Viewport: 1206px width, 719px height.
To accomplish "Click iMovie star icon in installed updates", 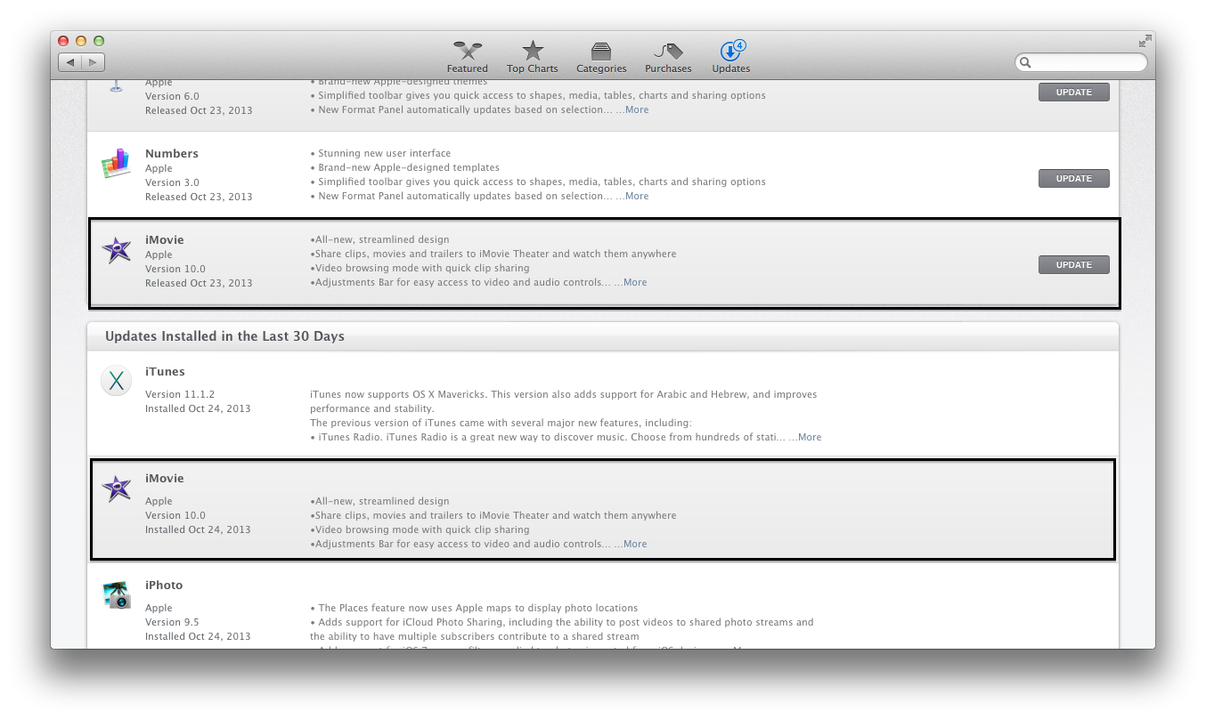I will pyautogui.click(x=117, y=489).
